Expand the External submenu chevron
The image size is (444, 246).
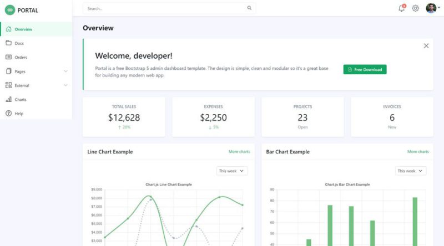pyautogui.click(x=65, y=85)
